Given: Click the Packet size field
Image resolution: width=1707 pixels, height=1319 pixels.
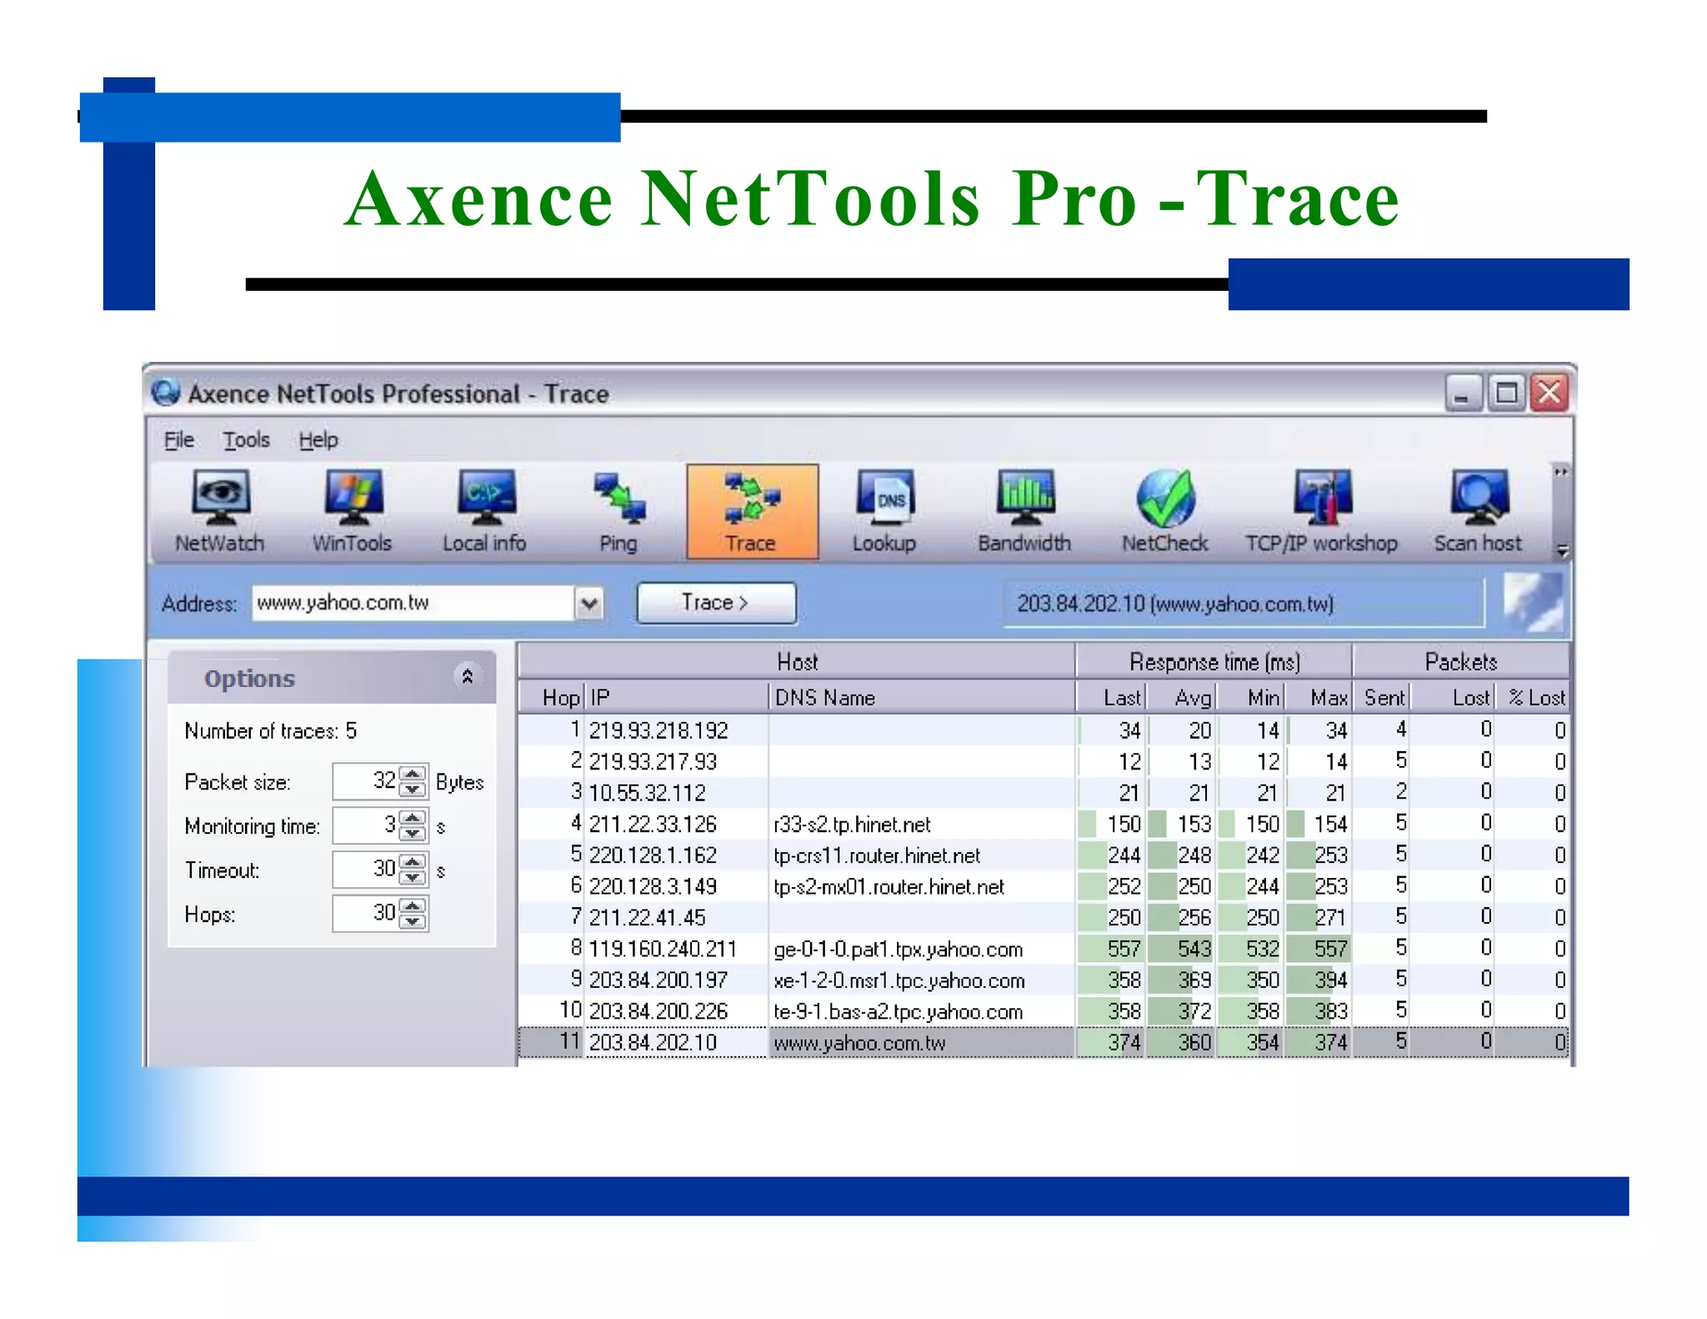Looking at the screenshot, I should point(366,781).
